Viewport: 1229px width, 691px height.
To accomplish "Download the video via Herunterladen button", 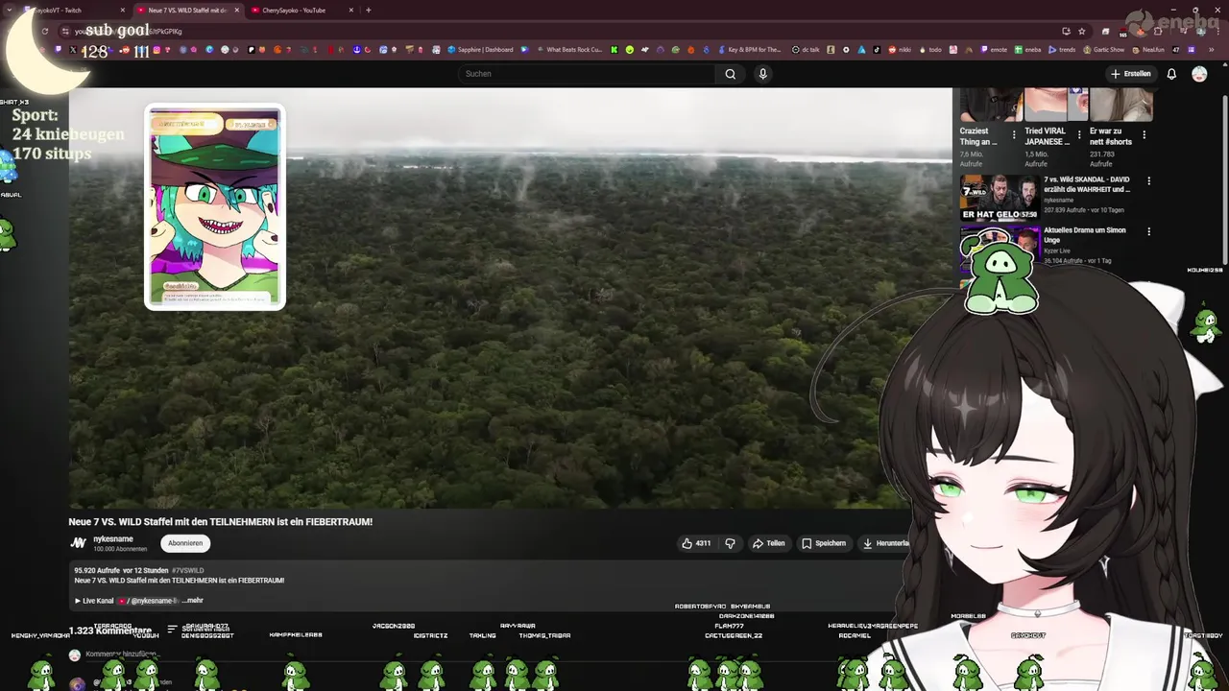I will (884, 543).
